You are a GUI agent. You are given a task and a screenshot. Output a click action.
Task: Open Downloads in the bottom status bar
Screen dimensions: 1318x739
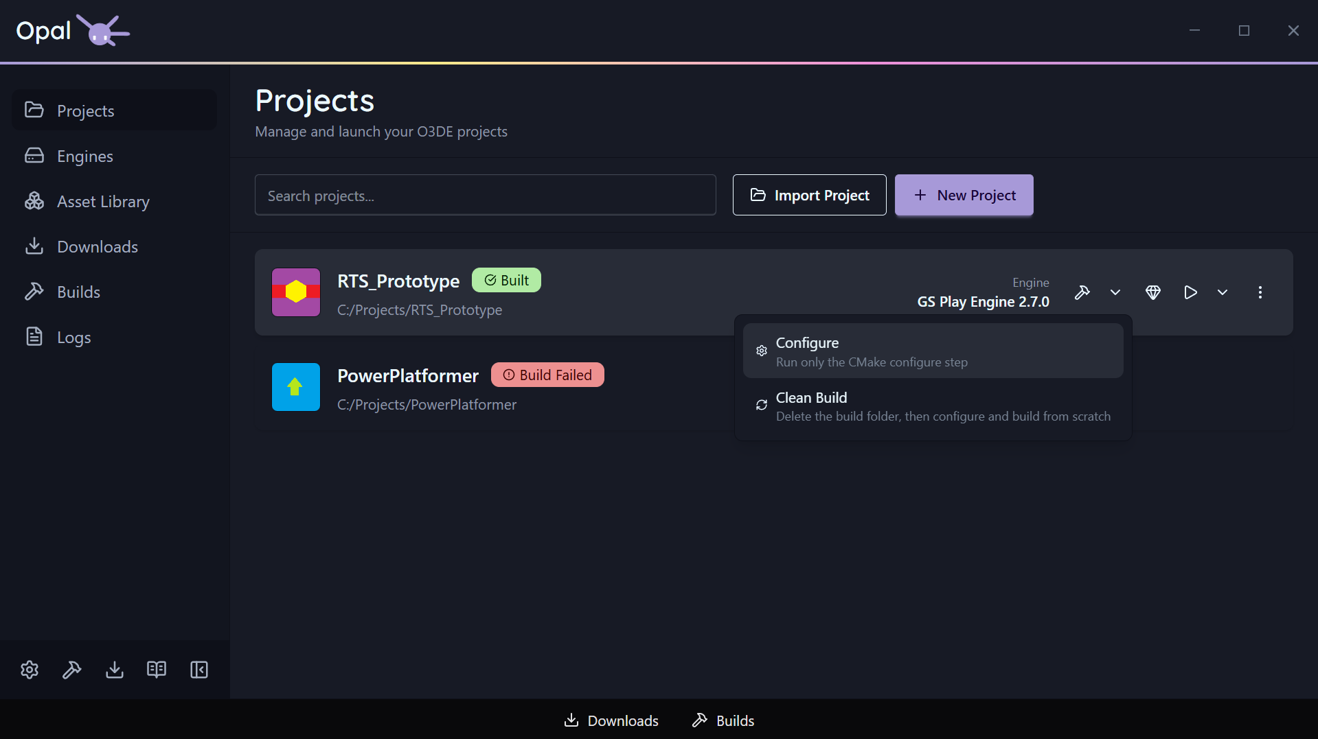(611, 720)
